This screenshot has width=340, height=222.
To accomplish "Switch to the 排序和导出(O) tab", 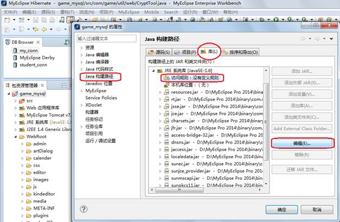I will click(x=240, y=52).
